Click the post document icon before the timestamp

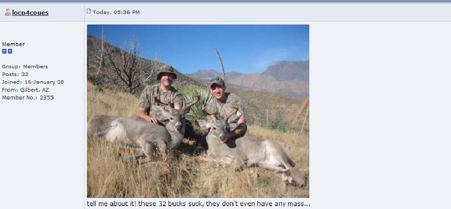click(x=89, y=12)
